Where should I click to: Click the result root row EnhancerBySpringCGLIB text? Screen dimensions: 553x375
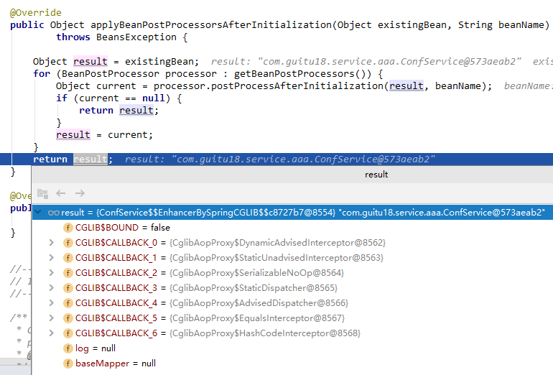pos(217,213)
